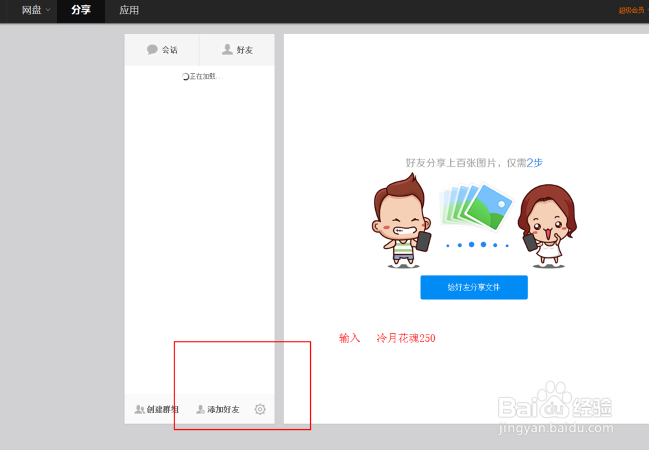This screenshot has width=649, height=450.
Task: Switch to the 好友 friends tab
Action: tap(240, 49)
